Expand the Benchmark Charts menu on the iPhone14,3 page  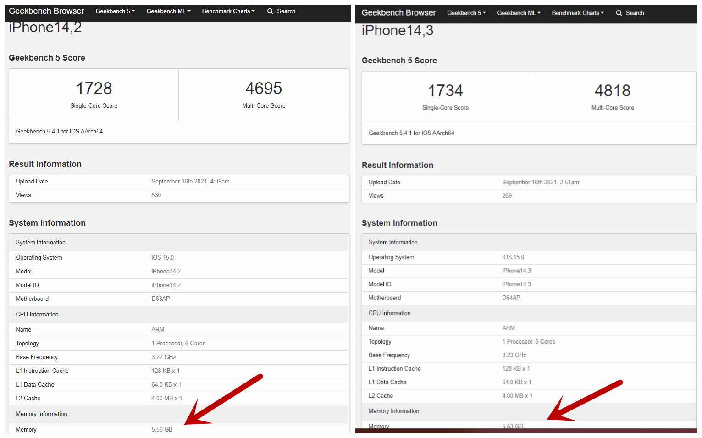coord(578,13)
